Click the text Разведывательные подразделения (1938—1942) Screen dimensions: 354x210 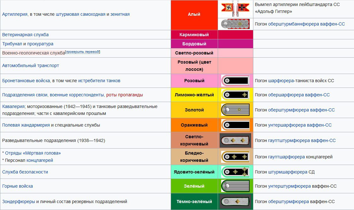point(54,140)
